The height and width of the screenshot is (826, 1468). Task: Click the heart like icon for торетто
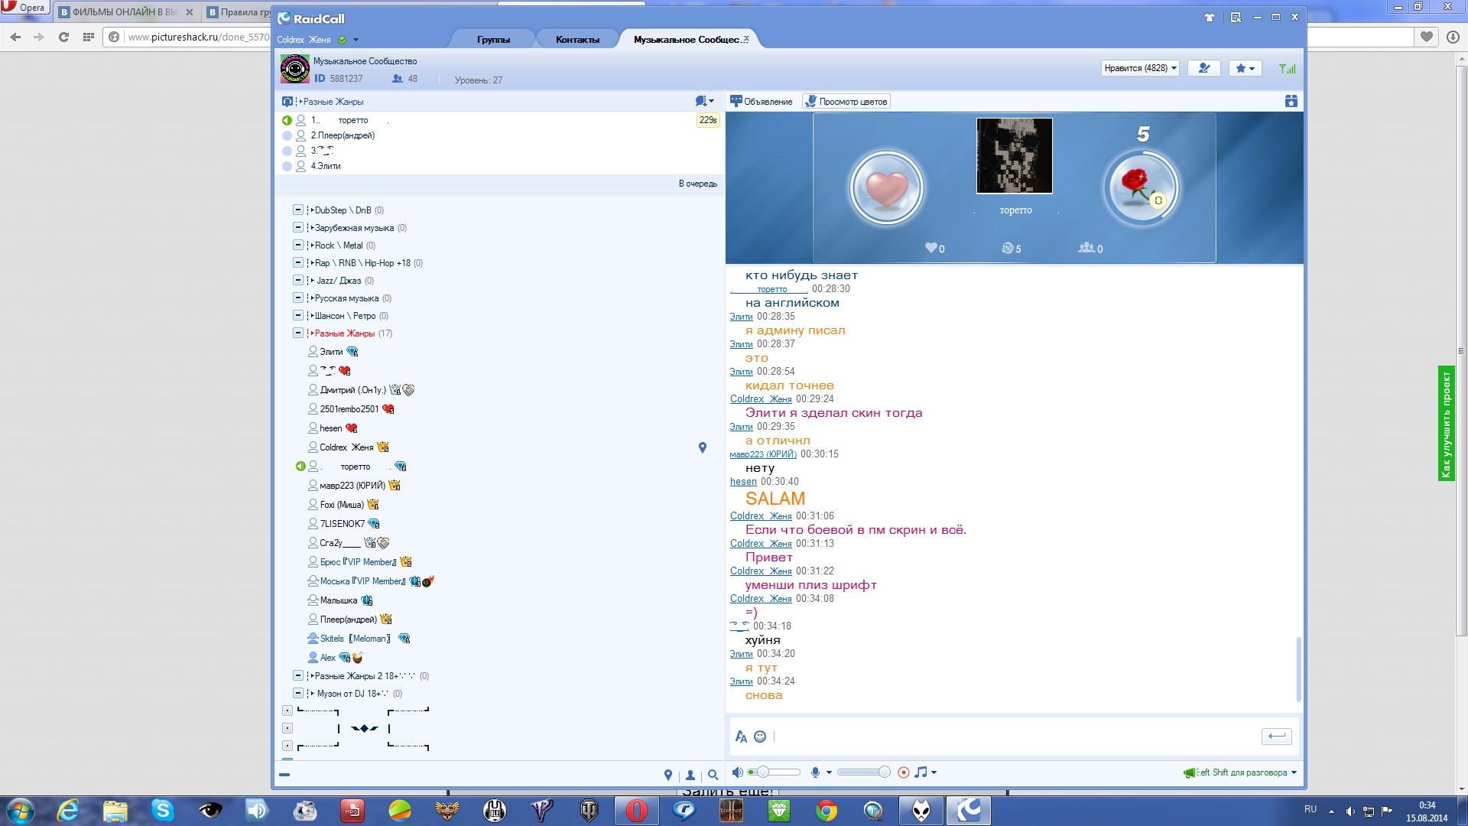point(886,187)
